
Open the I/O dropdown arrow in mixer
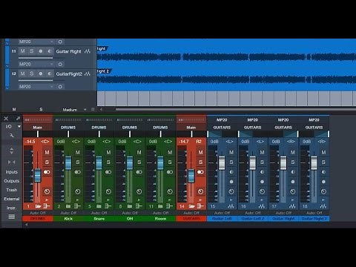point(19,126)
